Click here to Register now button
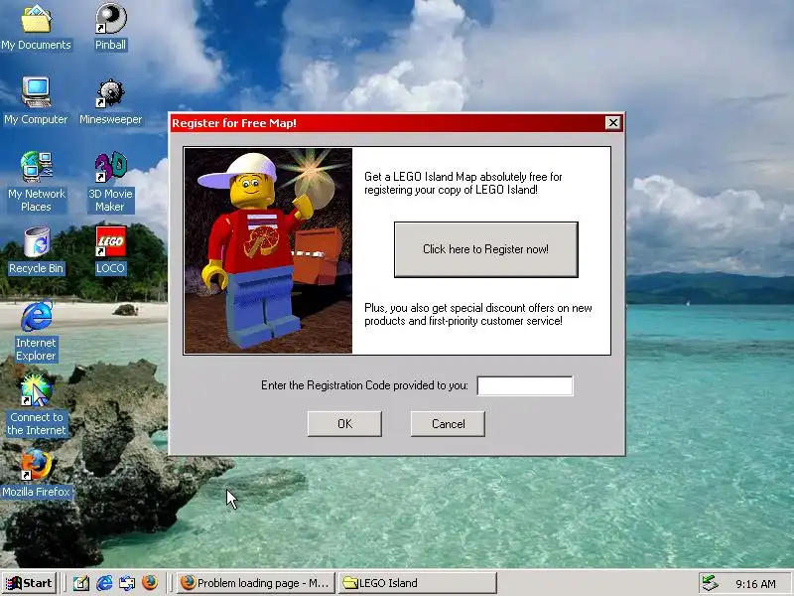Screen dimensions: 794x596 tap(486, 249)
